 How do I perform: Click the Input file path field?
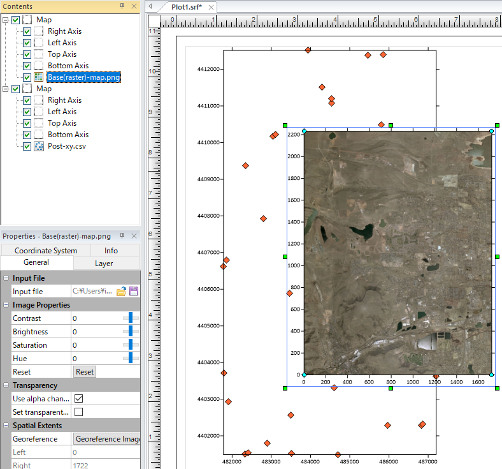click(x=93, y=291)
